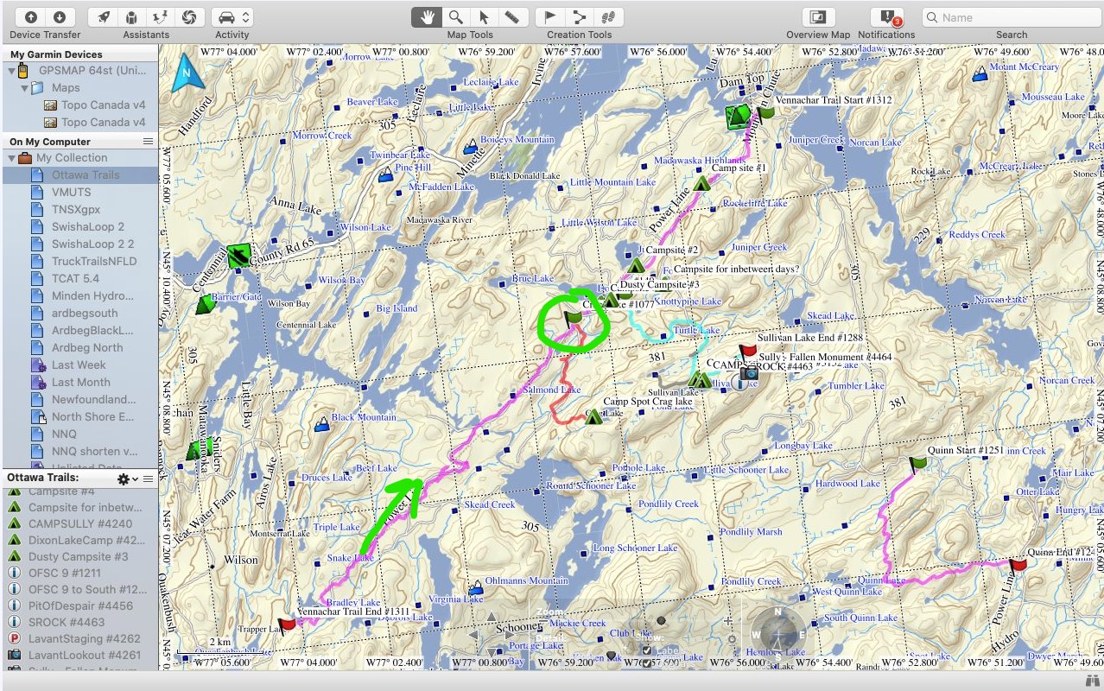1104x691 pixels.
Task: Open the Find Address assistant pin icon
Action: pyautogui.click(x=161, y=17)
